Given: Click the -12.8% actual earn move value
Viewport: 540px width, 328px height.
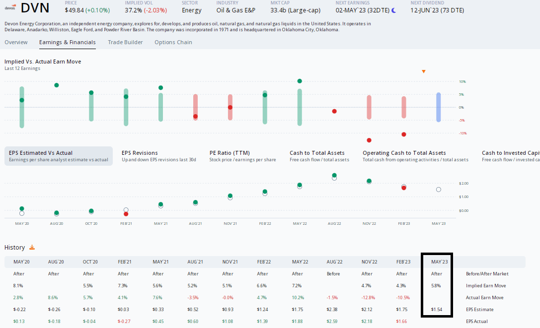Looking at the screenshot, I should [x=368, y=298].
